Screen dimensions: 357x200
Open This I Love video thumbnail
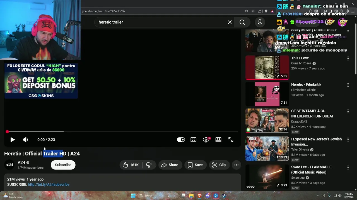tap(267, 67)
